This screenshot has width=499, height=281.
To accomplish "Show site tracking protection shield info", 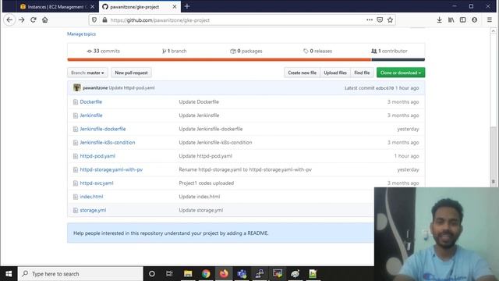I will [x=94, y=20].
